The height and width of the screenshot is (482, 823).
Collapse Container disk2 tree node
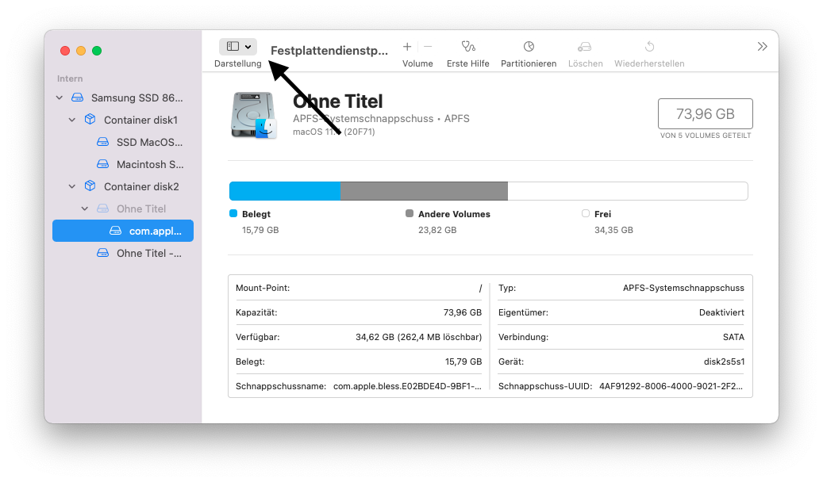pyautogui.click(x=72, y=186)
